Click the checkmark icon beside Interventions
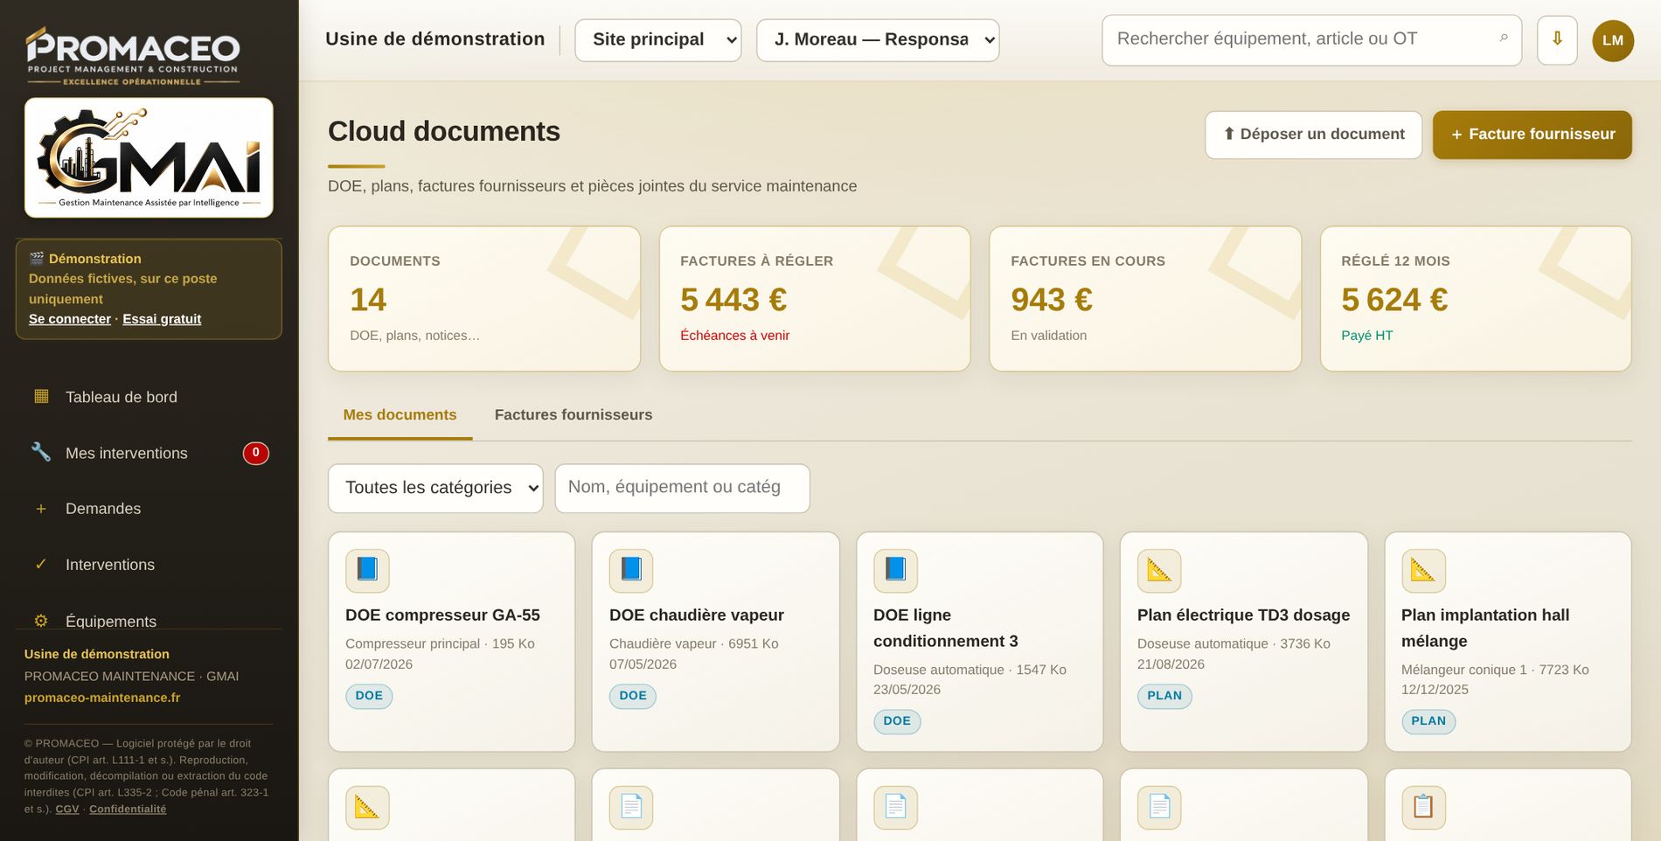The image size is (1661, 841). point(41,564)
